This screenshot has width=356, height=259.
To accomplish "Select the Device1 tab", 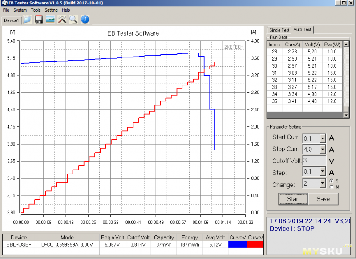I will 12,20.
